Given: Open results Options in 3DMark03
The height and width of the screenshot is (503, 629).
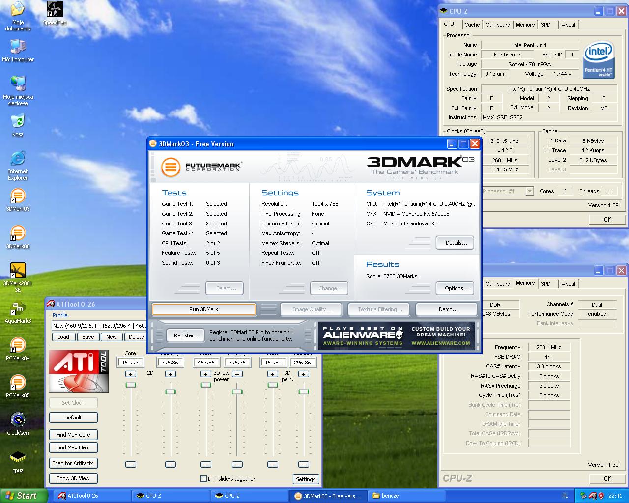Looking at the screenshot, I should [455, 288].
